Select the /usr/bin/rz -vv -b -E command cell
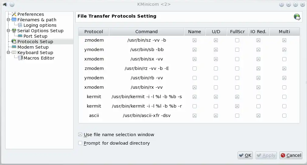Viewport: 307px width, 165px height. pyautogui.click(x=147, y=68)
